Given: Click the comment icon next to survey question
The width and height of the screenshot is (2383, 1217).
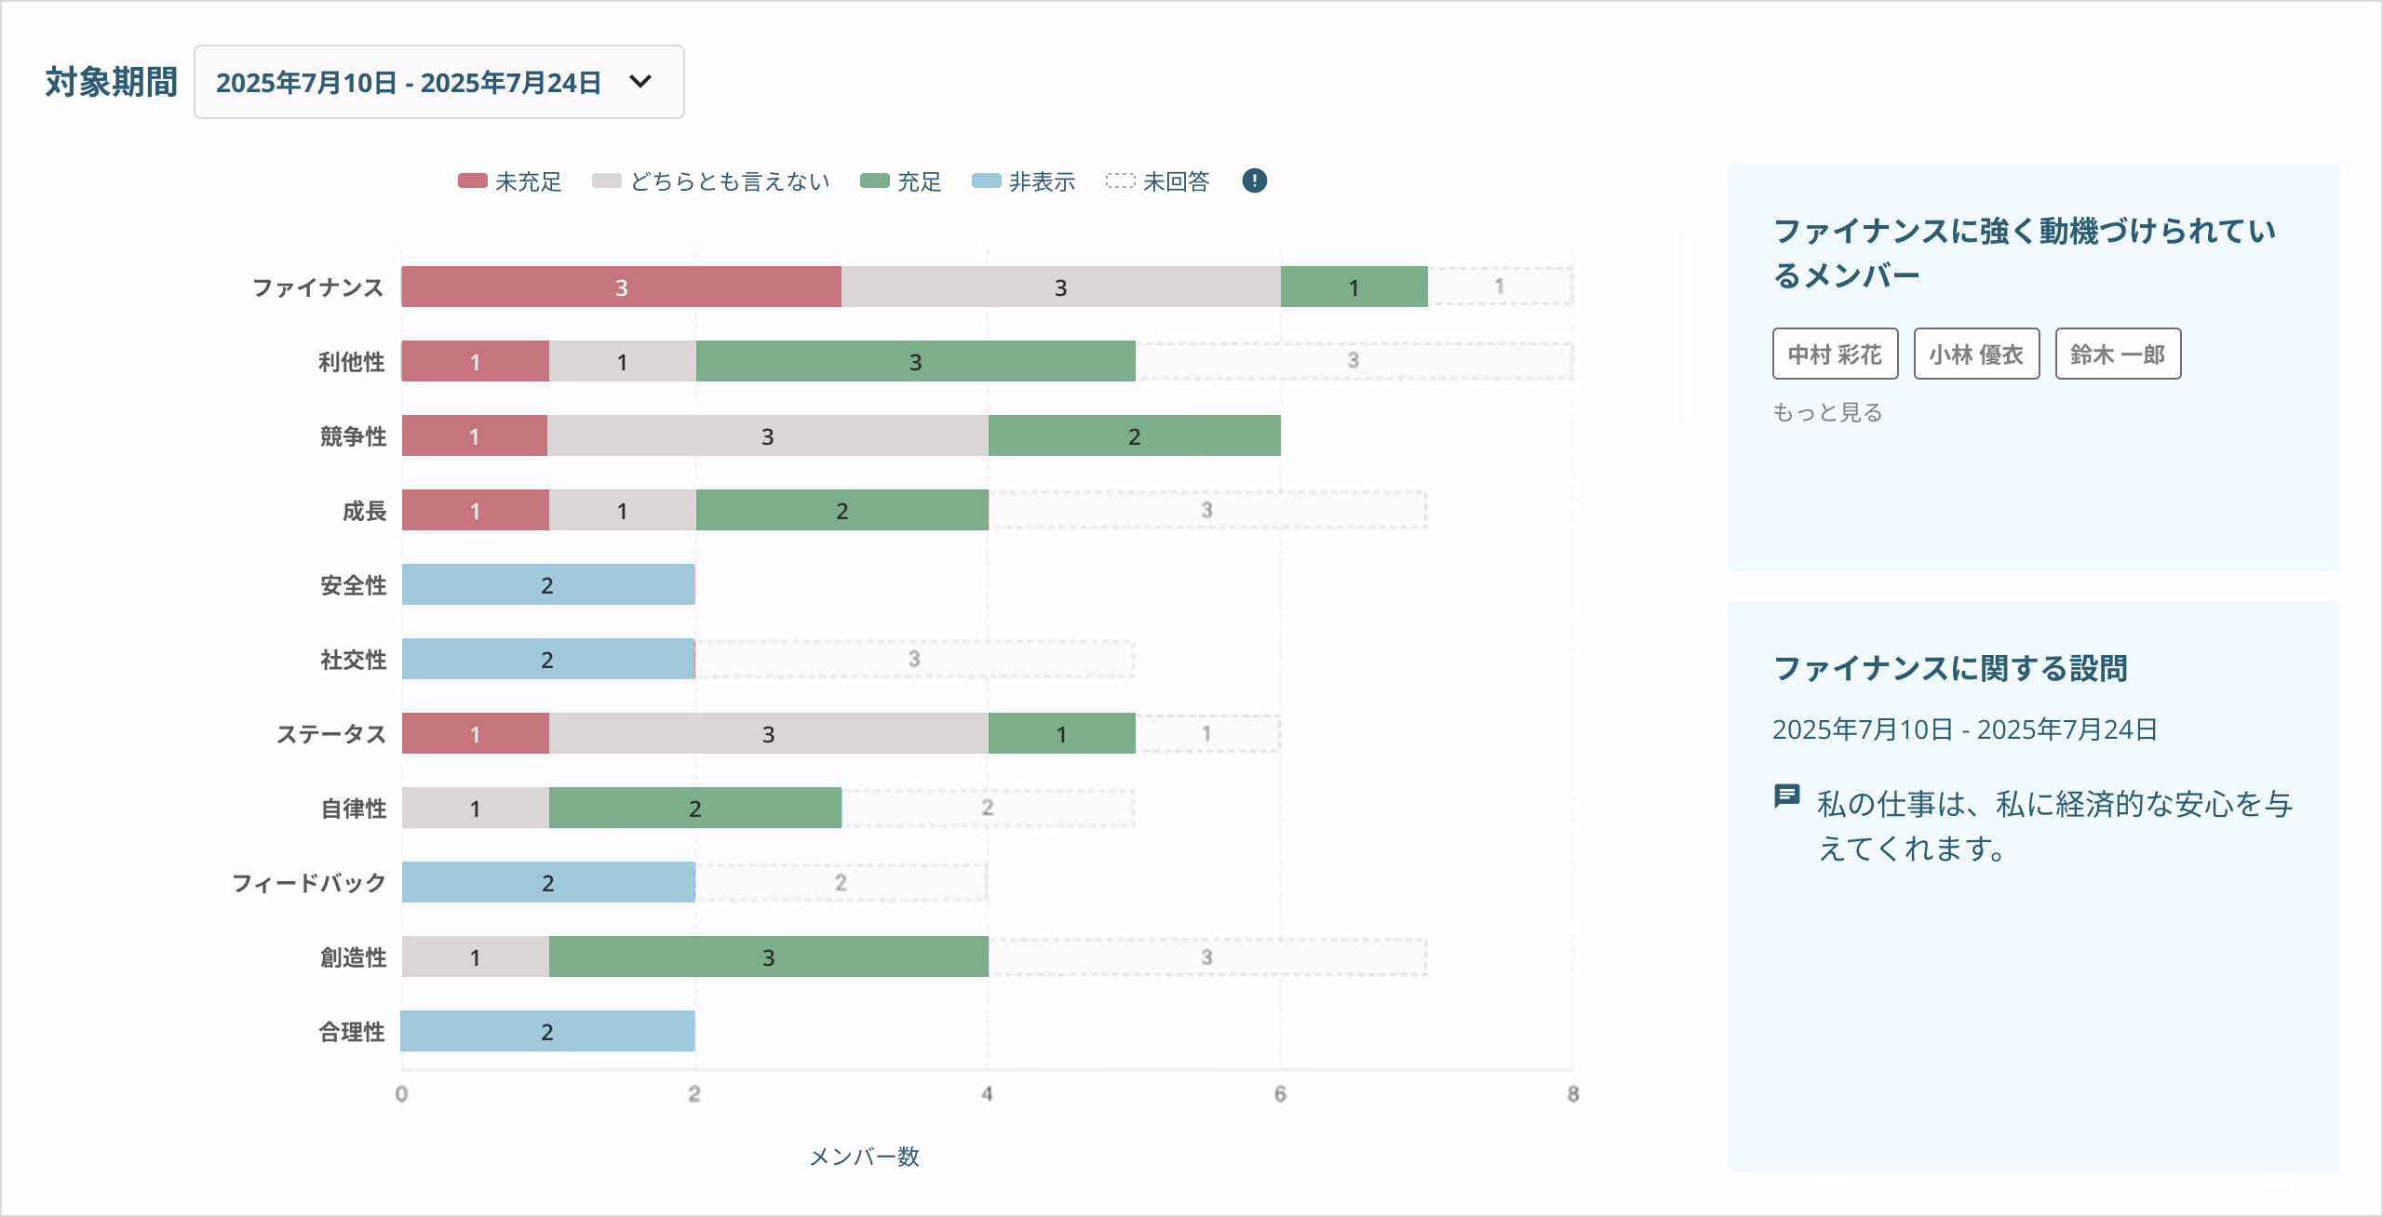Looking at the screenshot, I should [x=1786, y=797].
